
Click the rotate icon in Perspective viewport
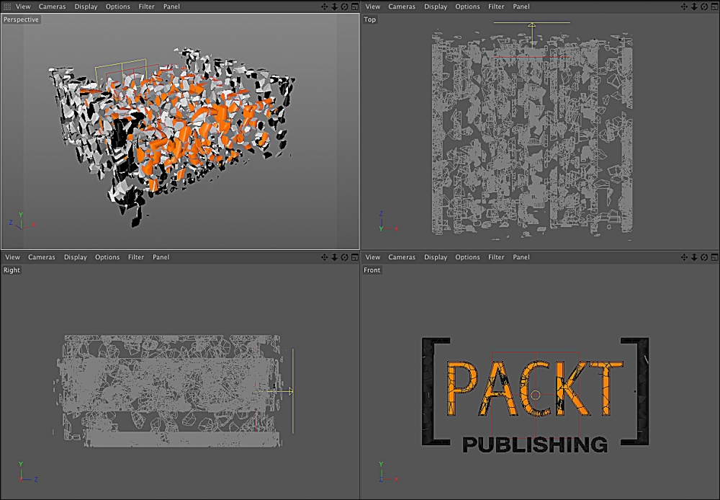click(x=344, y=6)
